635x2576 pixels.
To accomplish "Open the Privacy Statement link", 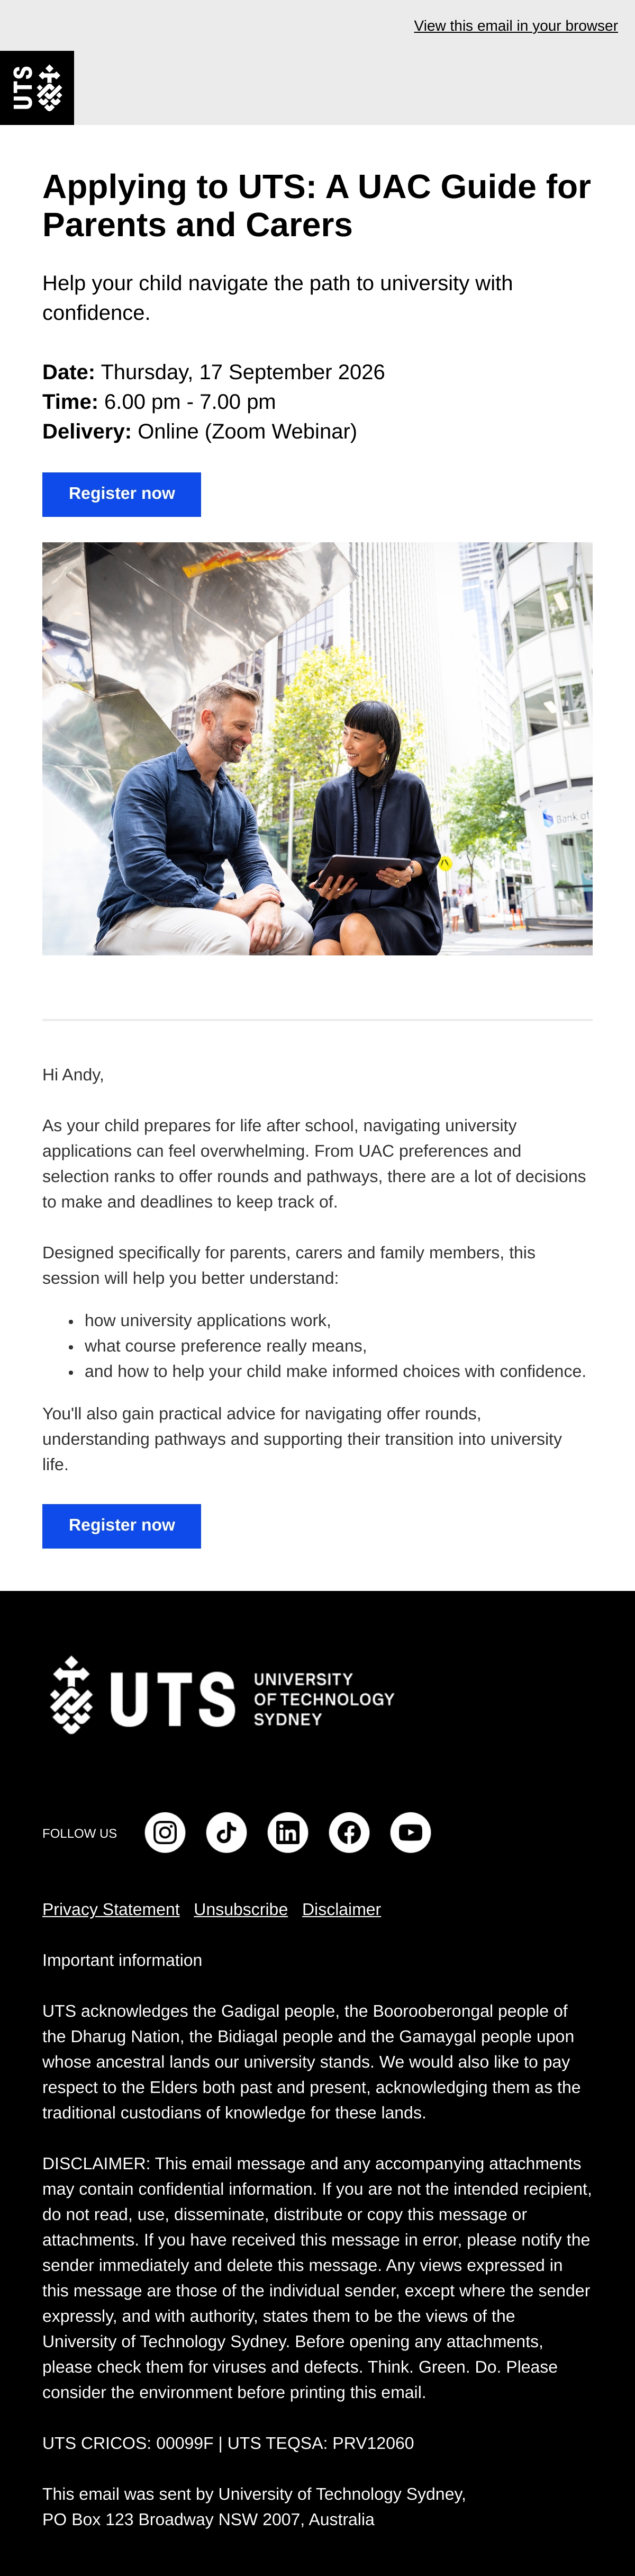I will coord(111,1909).
